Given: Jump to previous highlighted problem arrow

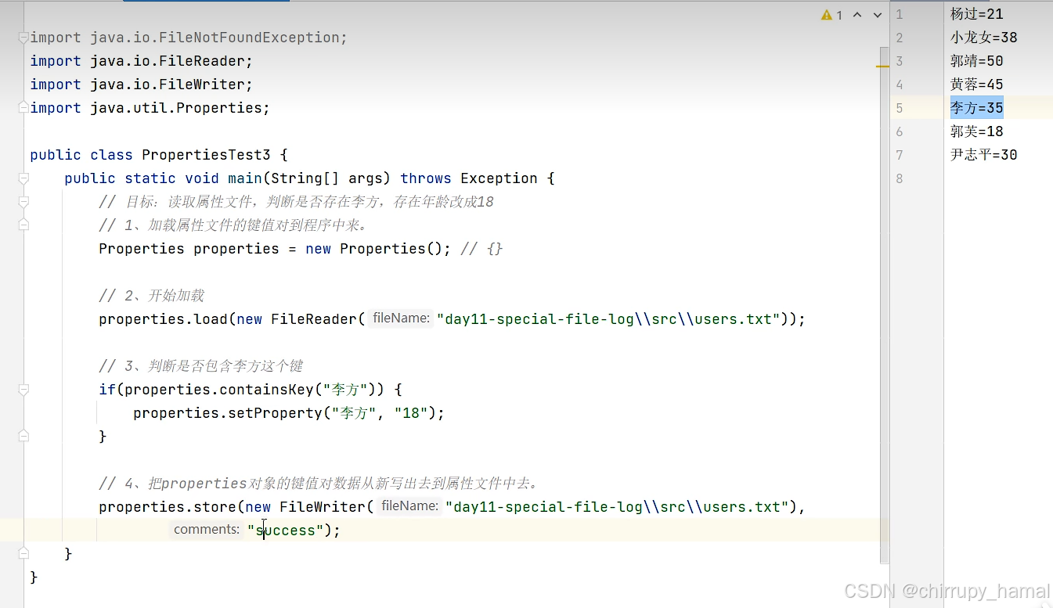Looking at the screenshot, I should (857, 15).
